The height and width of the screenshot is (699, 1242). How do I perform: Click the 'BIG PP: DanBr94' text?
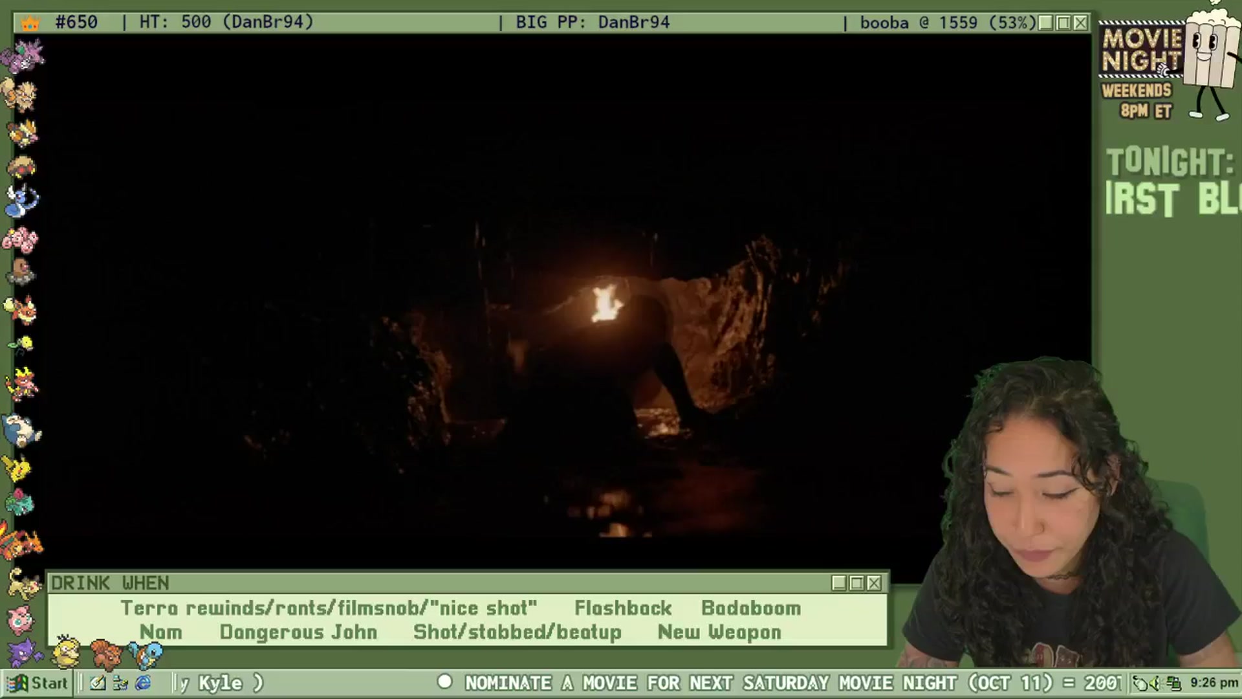point(593,23)
